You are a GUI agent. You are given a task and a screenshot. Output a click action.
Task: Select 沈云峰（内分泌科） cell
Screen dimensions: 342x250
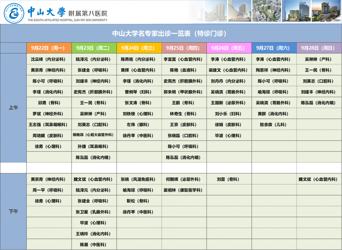pyautogui.click(x=49, y=59)
